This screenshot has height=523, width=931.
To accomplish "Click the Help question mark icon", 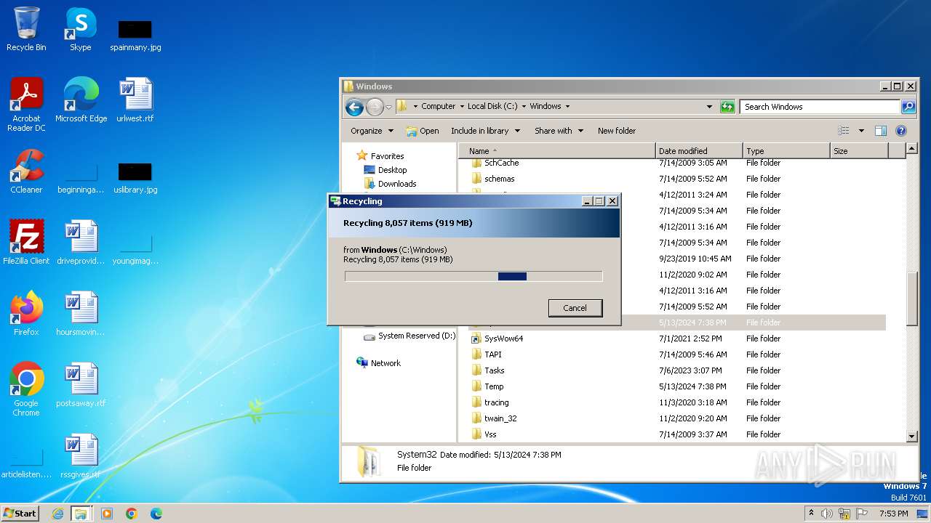I will pos(900,131).
